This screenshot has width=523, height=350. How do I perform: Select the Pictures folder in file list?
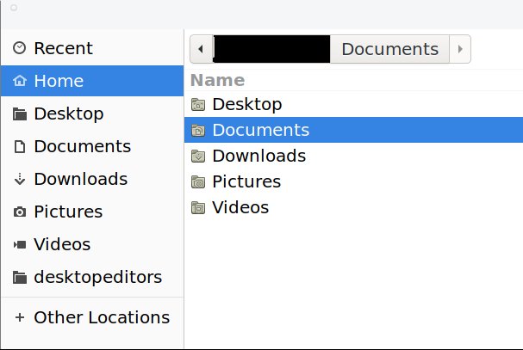tap(353, 181)
